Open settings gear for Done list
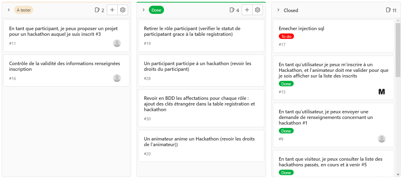The image size is (402, 179). [x=257, y=10]
